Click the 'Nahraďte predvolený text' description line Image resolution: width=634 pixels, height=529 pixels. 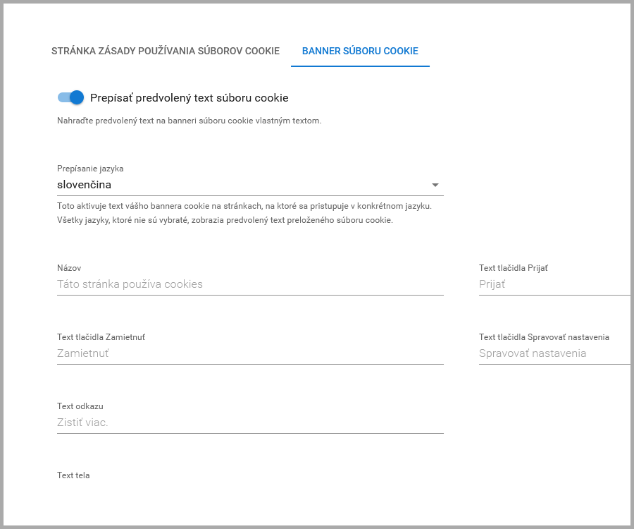point(189,121)
